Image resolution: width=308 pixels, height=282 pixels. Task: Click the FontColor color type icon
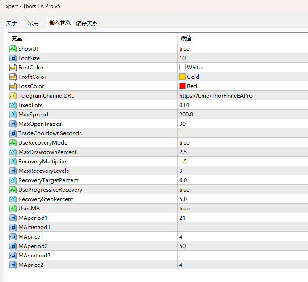coord(13,68)
